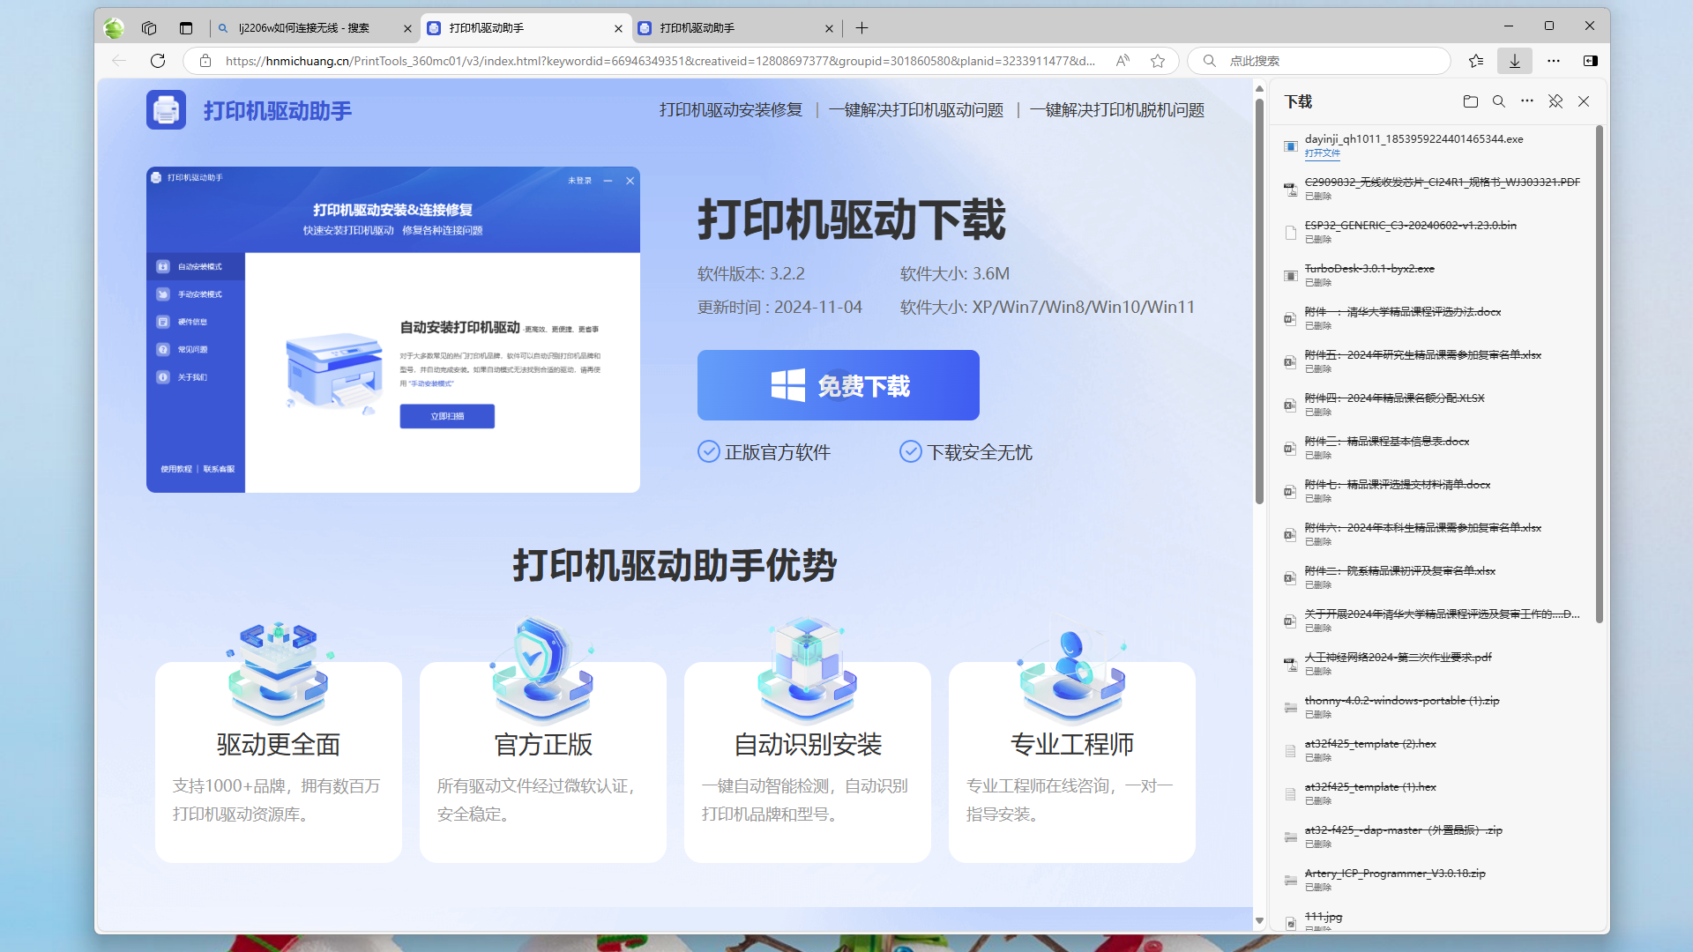1693x952 pixels.
Task: Click 正版官方软件 check mark
Action: pos(709,452)
